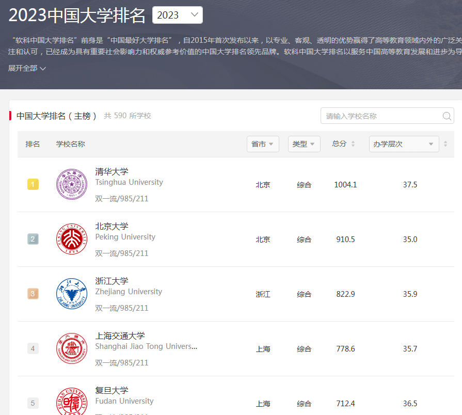Sort by 总分 using its sort arrows

tap(353, 143)
